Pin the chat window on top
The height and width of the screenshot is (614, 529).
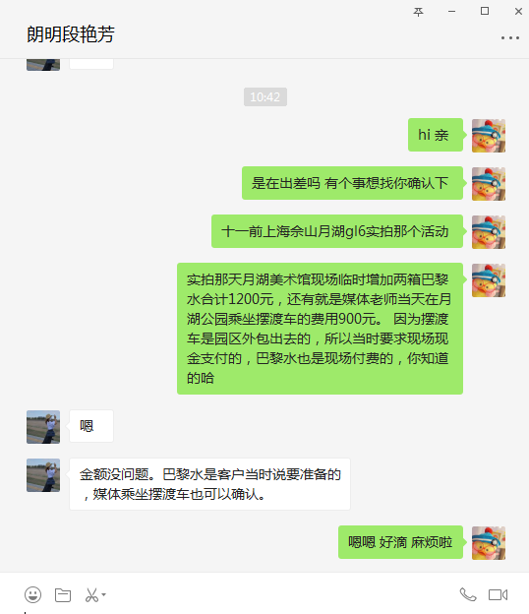(x=418, y=12)
